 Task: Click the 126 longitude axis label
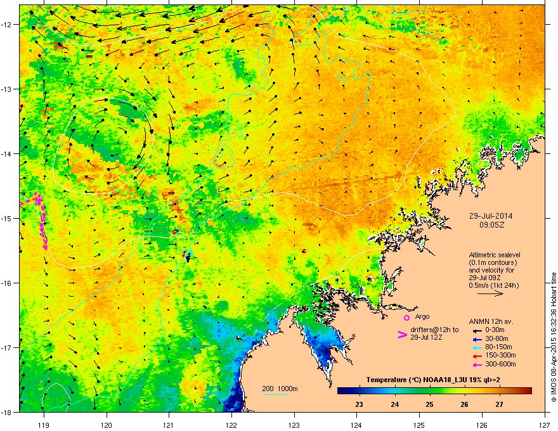click(x=482, y=425)
